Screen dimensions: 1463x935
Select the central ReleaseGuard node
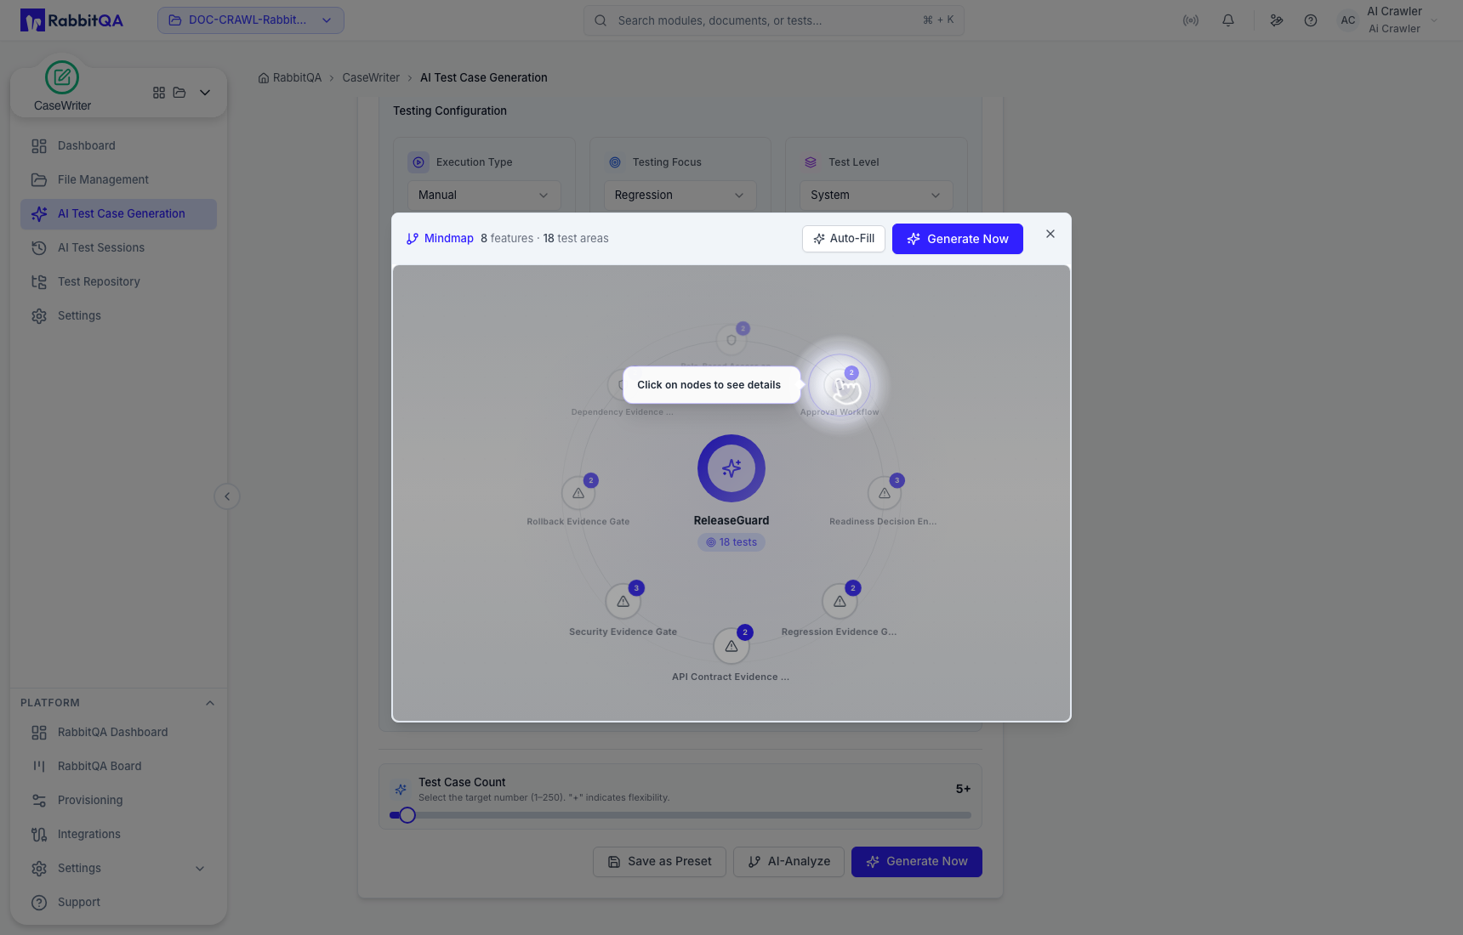click(x=731, y=468)
